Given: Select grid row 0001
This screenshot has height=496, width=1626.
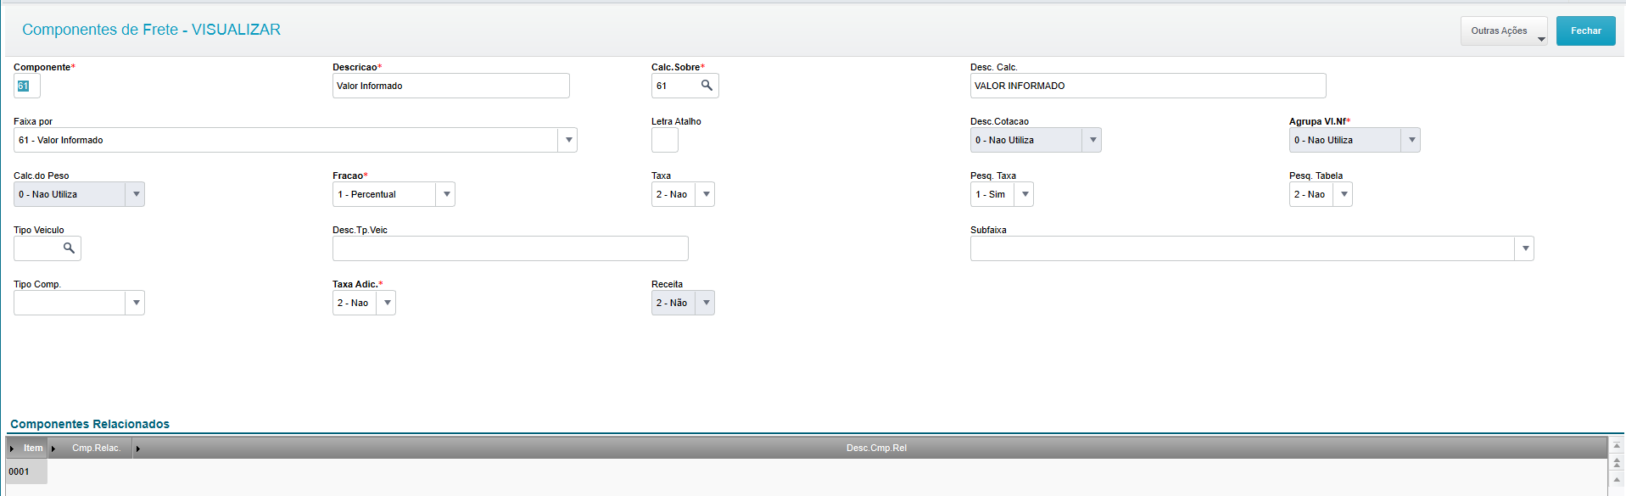Looking at the screenshot, I should (26, 471).
